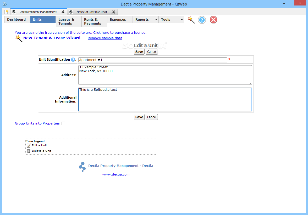
Task: Expand the Reports dropdown arrow
Action: point(156,20)
